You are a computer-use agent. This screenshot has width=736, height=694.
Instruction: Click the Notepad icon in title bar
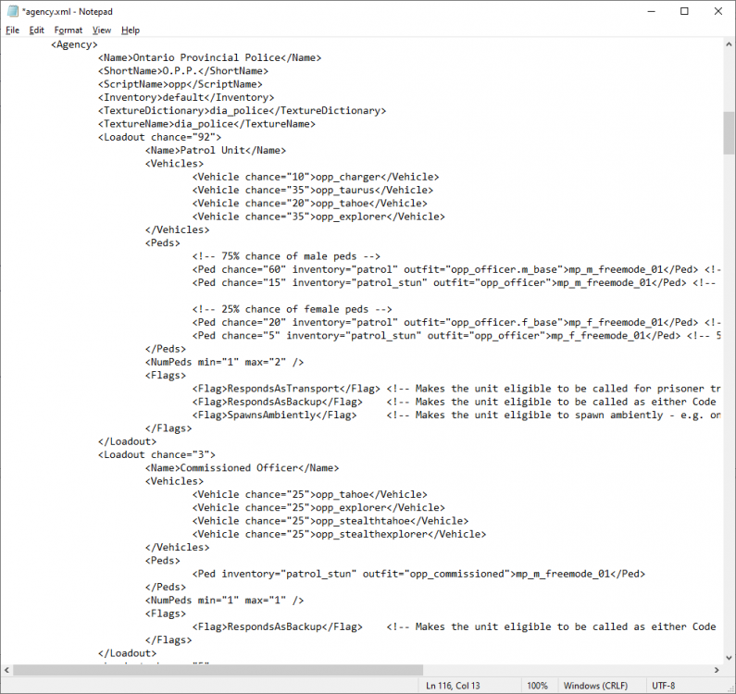pos(13,11)
